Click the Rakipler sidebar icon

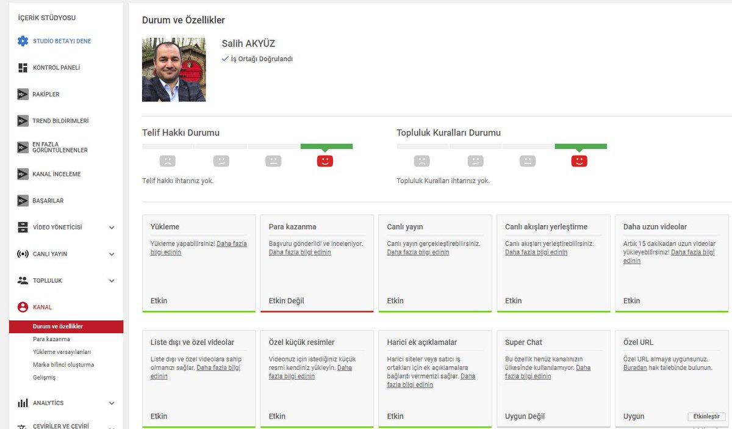[x=23, y=94]
